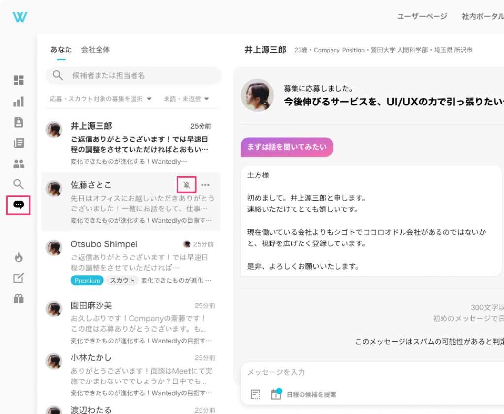Open the gift icon at sidebar bottom

point(18,298)
